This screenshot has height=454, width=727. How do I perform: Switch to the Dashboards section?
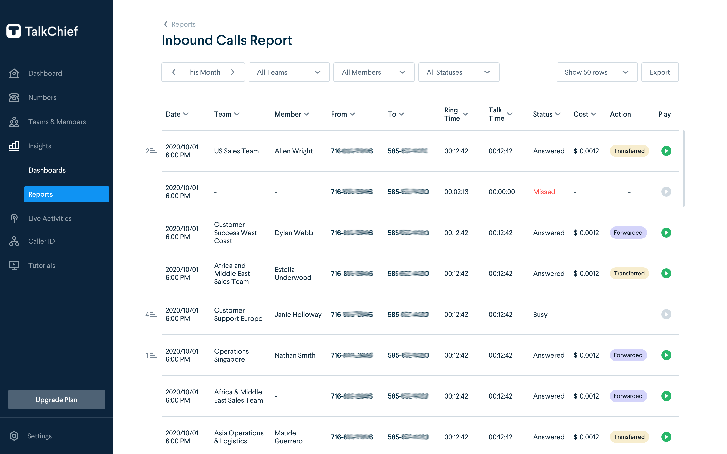[47, 170]
